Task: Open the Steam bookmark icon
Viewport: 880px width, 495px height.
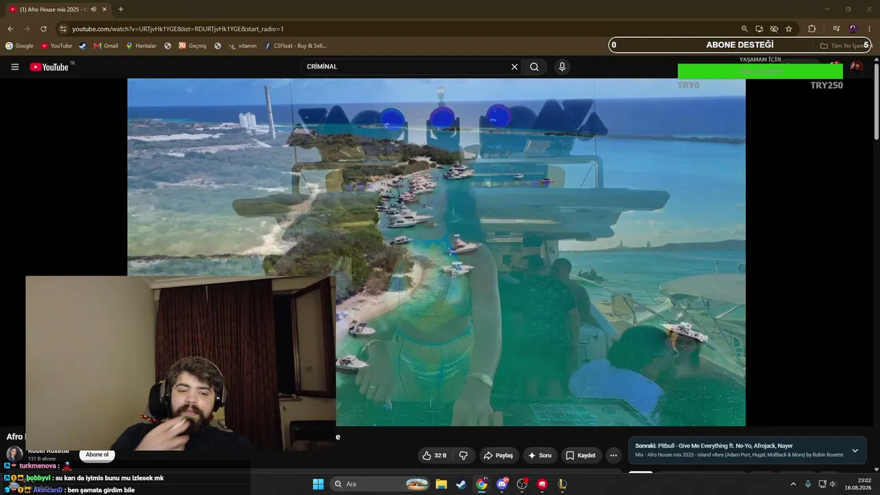Action: point(82,46)
